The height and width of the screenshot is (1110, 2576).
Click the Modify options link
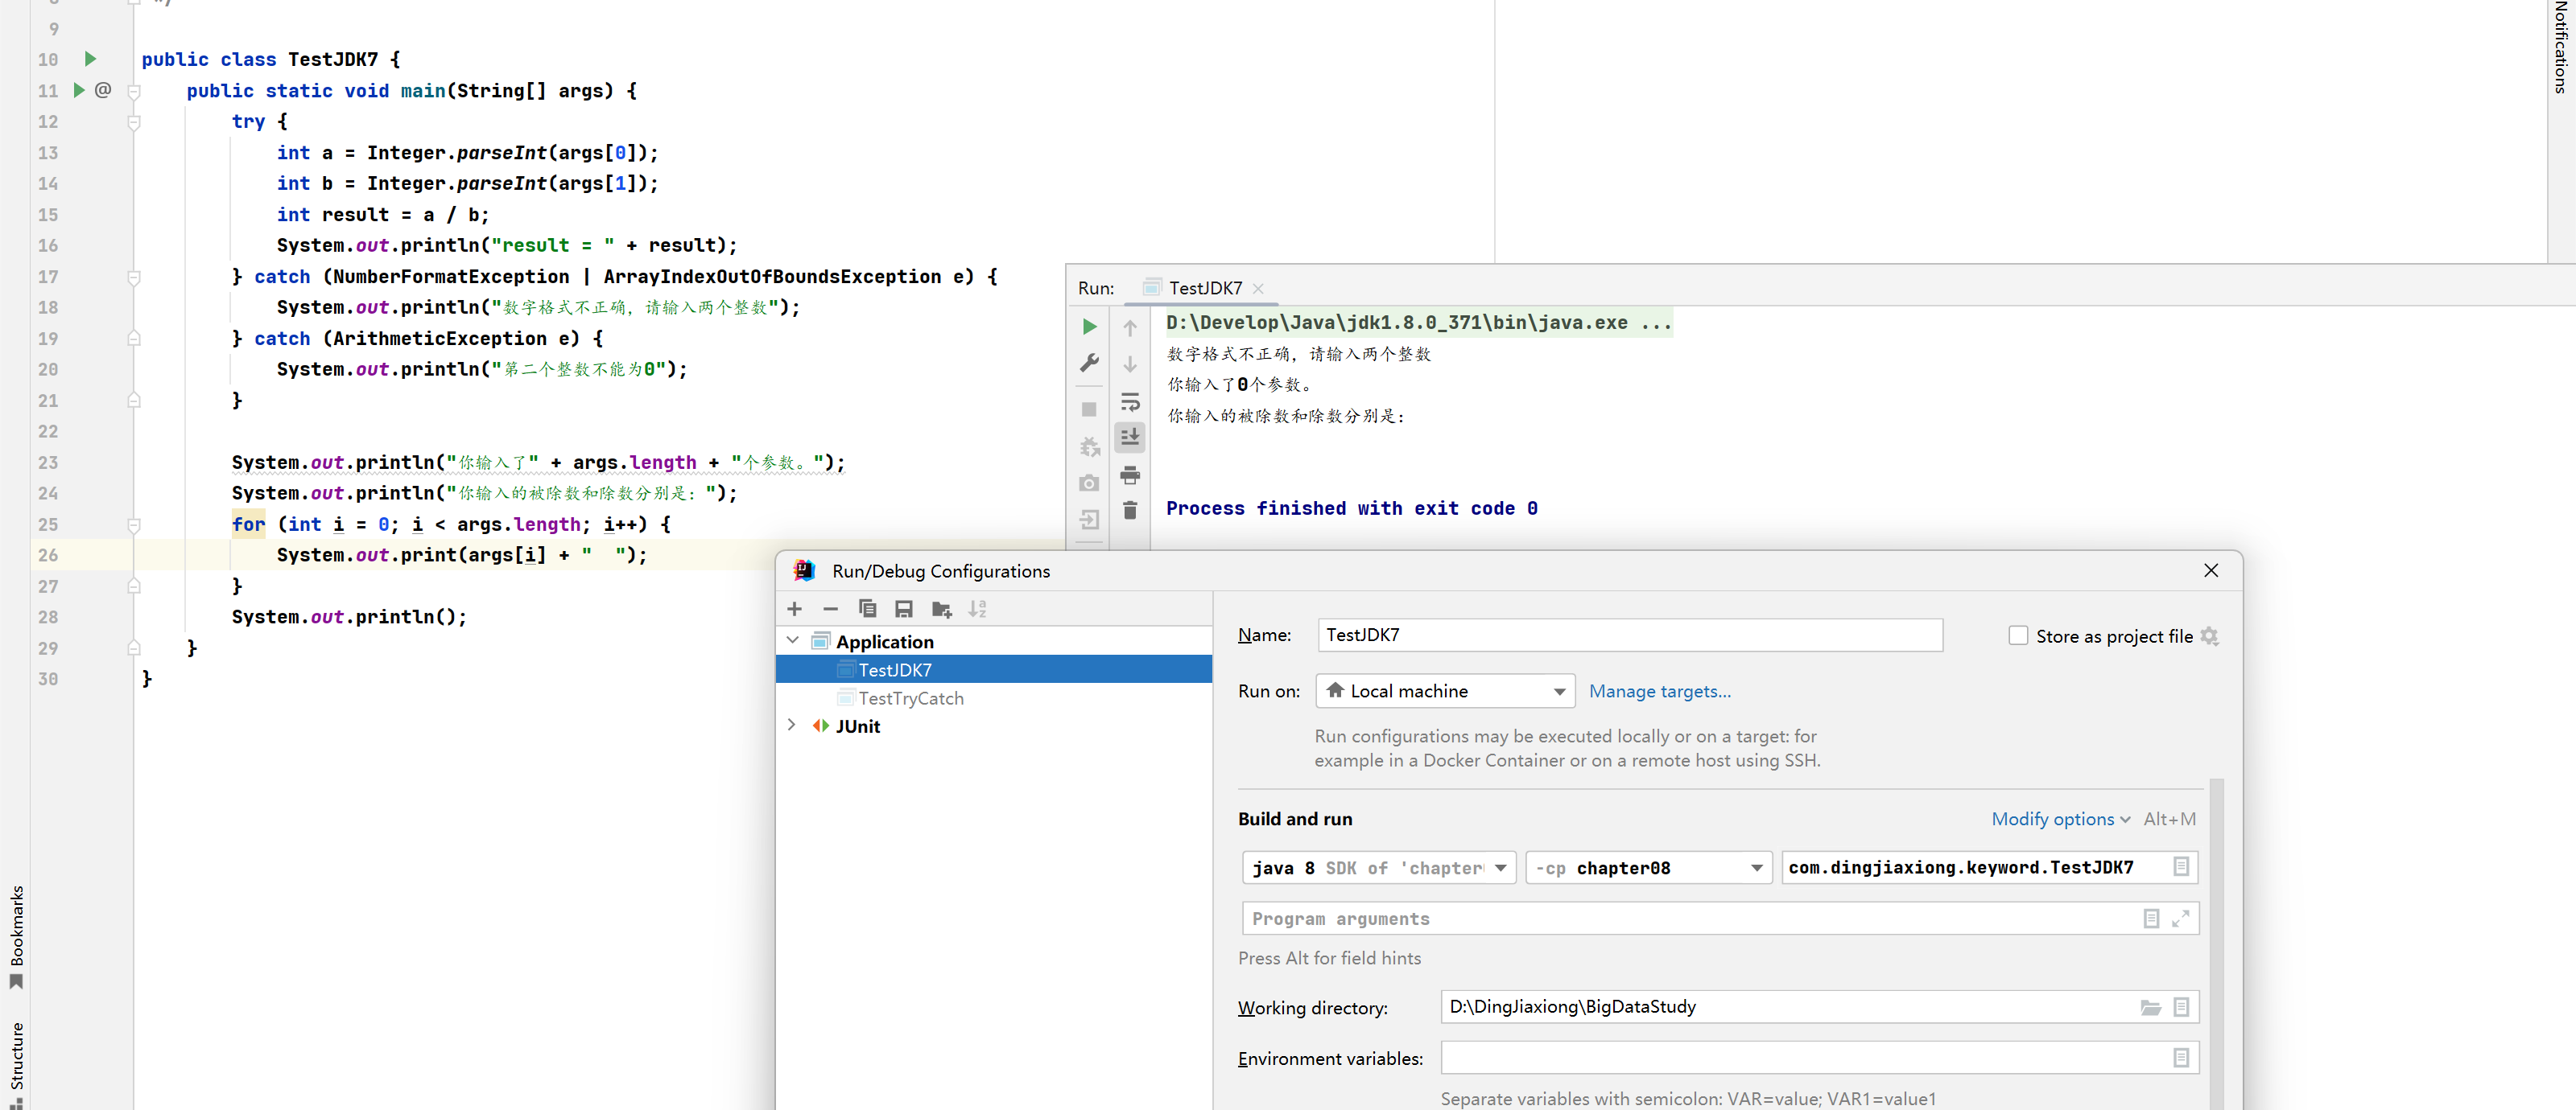pos(2054,820)
